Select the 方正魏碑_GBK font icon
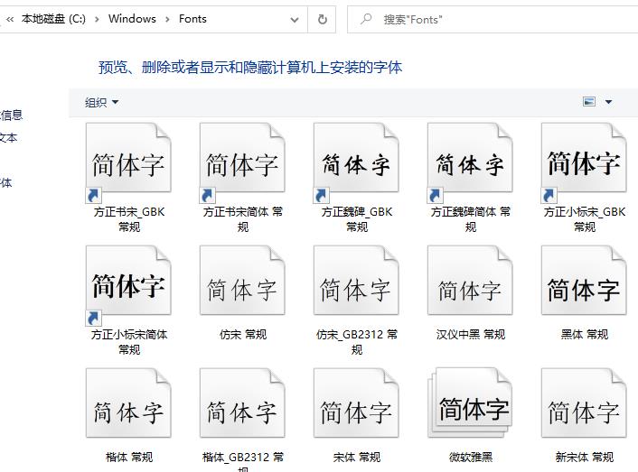 coord(356,164)
